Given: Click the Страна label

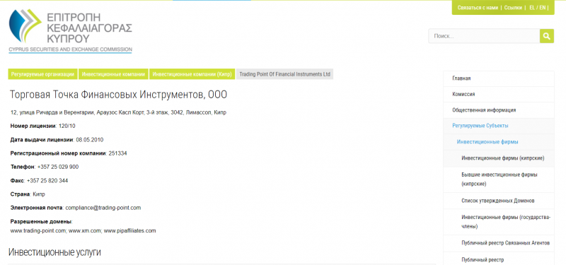Looking at the screenshot, I should [x=21, y=194].
